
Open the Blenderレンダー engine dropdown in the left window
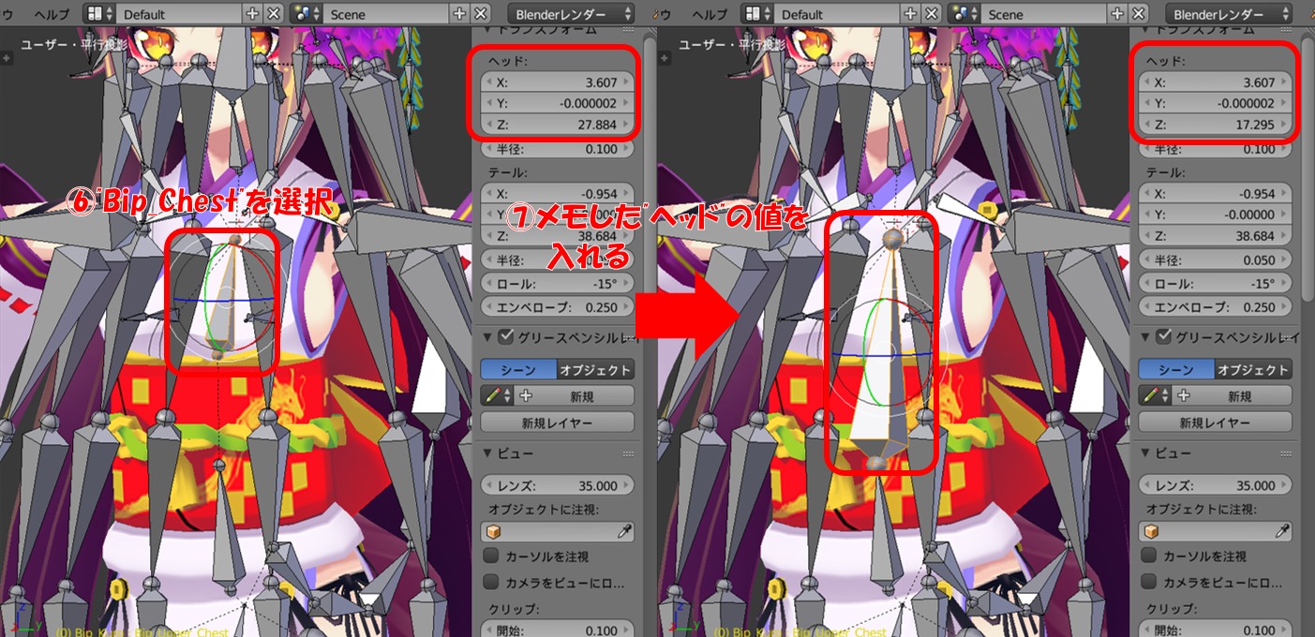click(571, 14)
